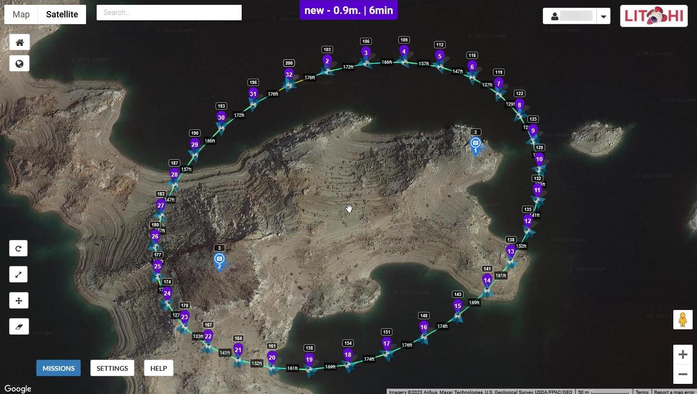Switch to Satellite view

[x=62, y=14]
